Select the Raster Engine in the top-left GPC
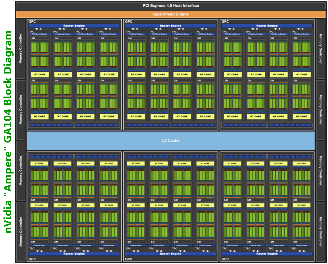The width and height of the screenshot is (328, 264). [74, 26]
